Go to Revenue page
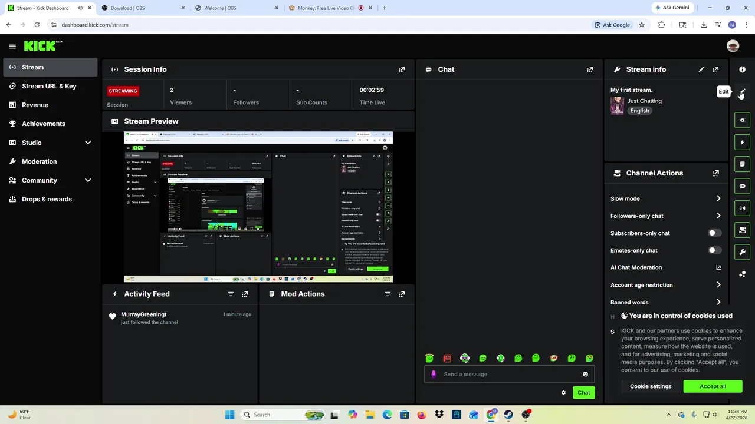Image resolution: width=755 pixels, height=424 pixels. [50, 105]
